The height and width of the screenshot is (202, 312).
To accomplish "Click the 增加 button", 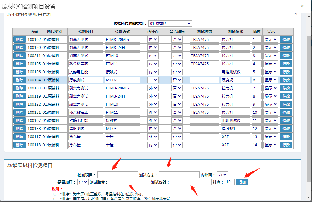I will pos(242,182).
